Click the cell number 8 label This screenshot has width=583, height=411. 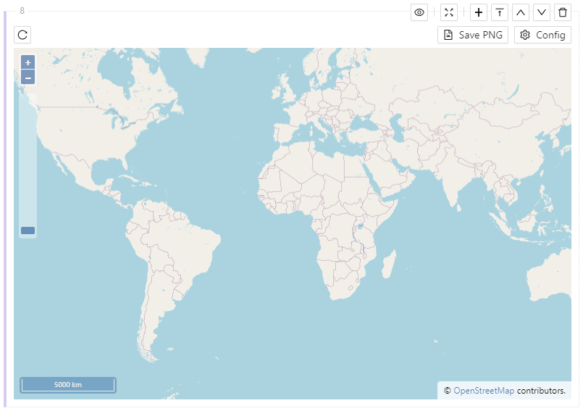click(x=22, y=11)
